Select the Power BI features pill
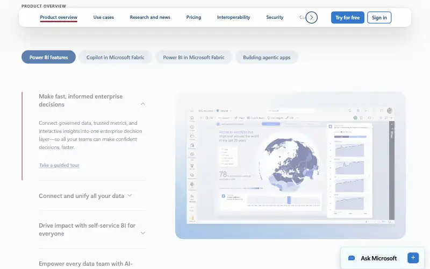 click(x=48, y=57)
